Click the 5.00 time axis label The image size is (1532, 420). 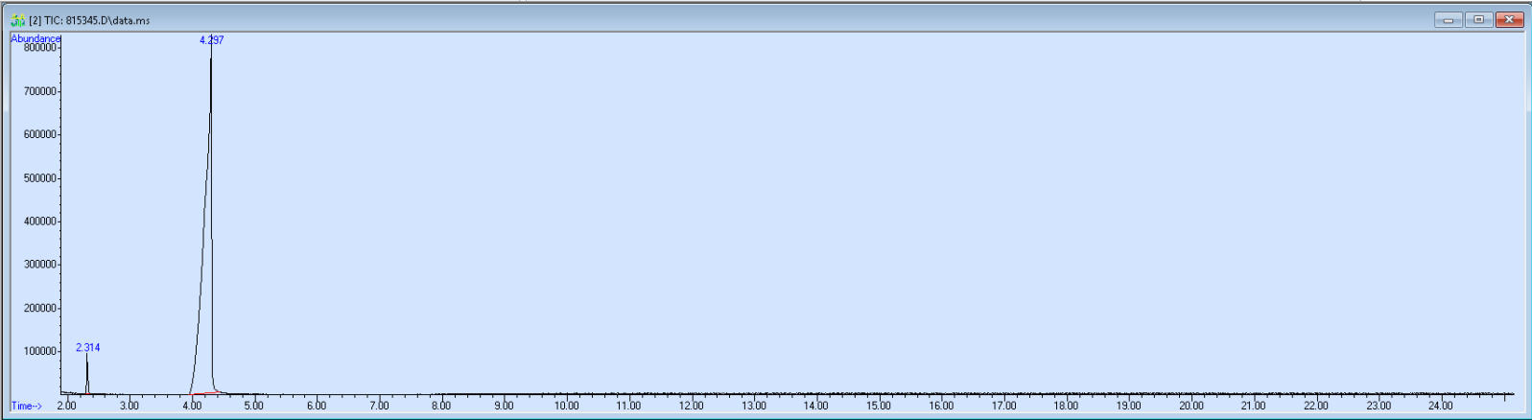254,406
